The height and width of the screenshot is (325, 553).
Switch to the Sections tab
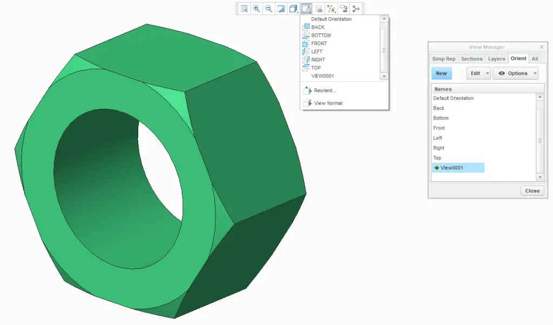(x=471, y=58)
